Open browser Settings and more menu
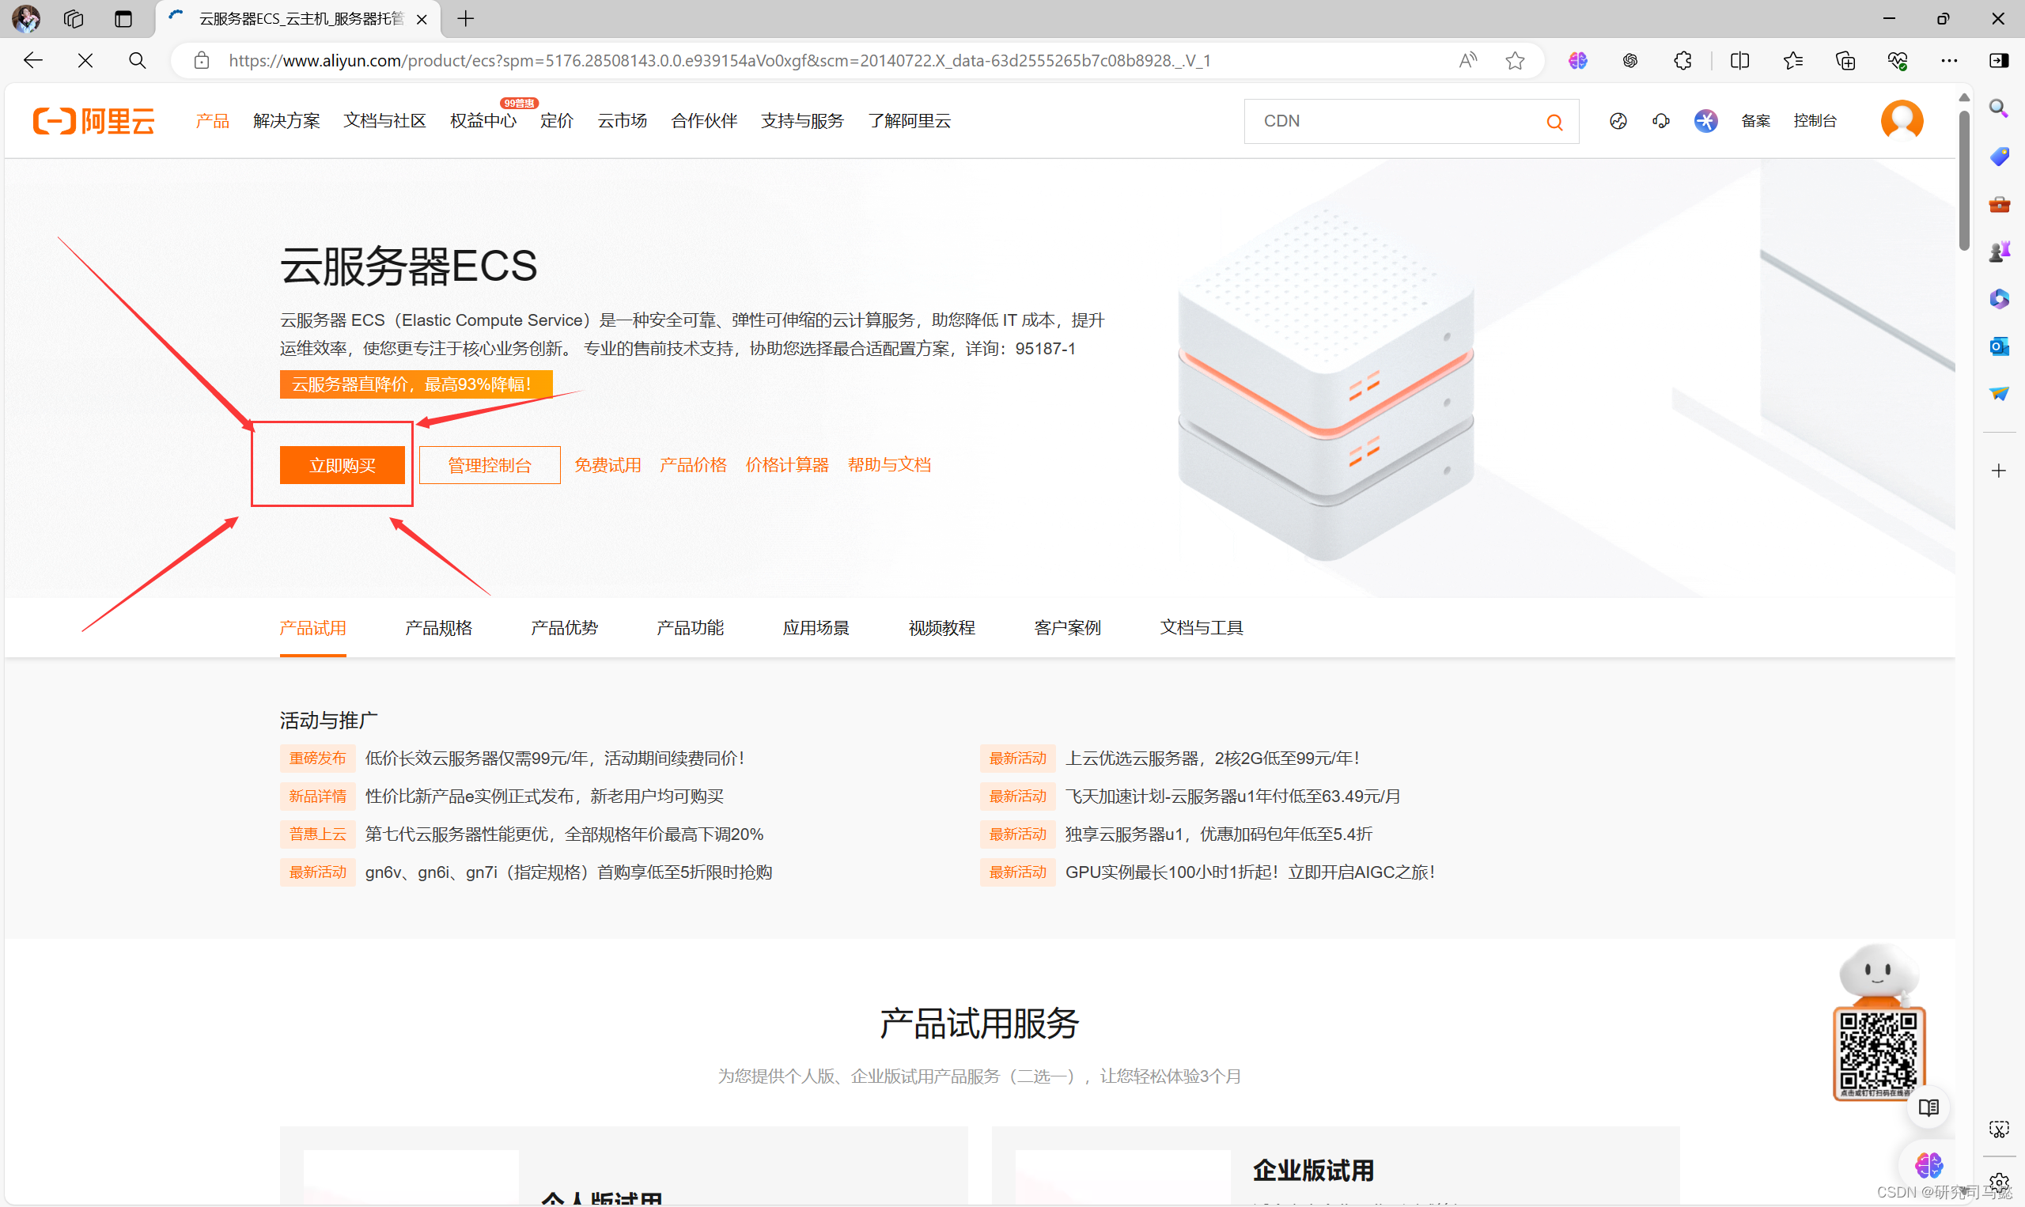The width and height of the screenshot is (2025, 1207). click(1949, 60)
